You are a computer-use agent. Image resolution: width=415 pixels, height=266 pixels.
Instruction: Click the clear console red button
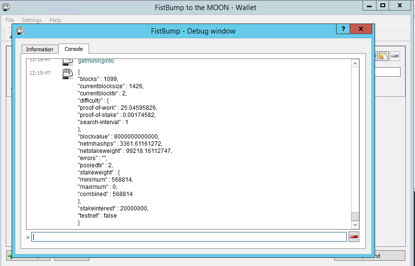[354, 237]
